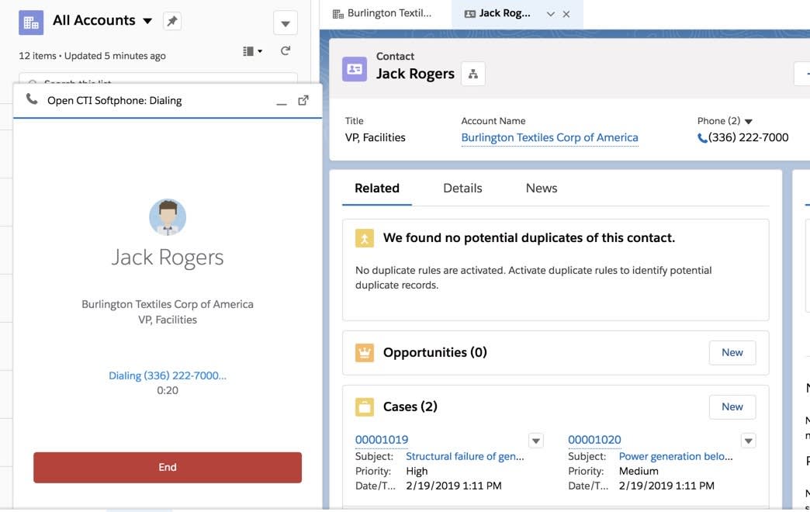Show actions for case 00001020
Viewport: 810px width, 512px height.
[x=749, y=441]
